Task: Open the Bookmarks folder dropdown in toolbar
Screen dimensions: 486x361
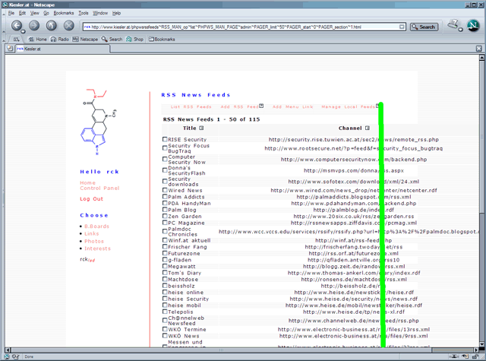Action: [x=161, y=39]
